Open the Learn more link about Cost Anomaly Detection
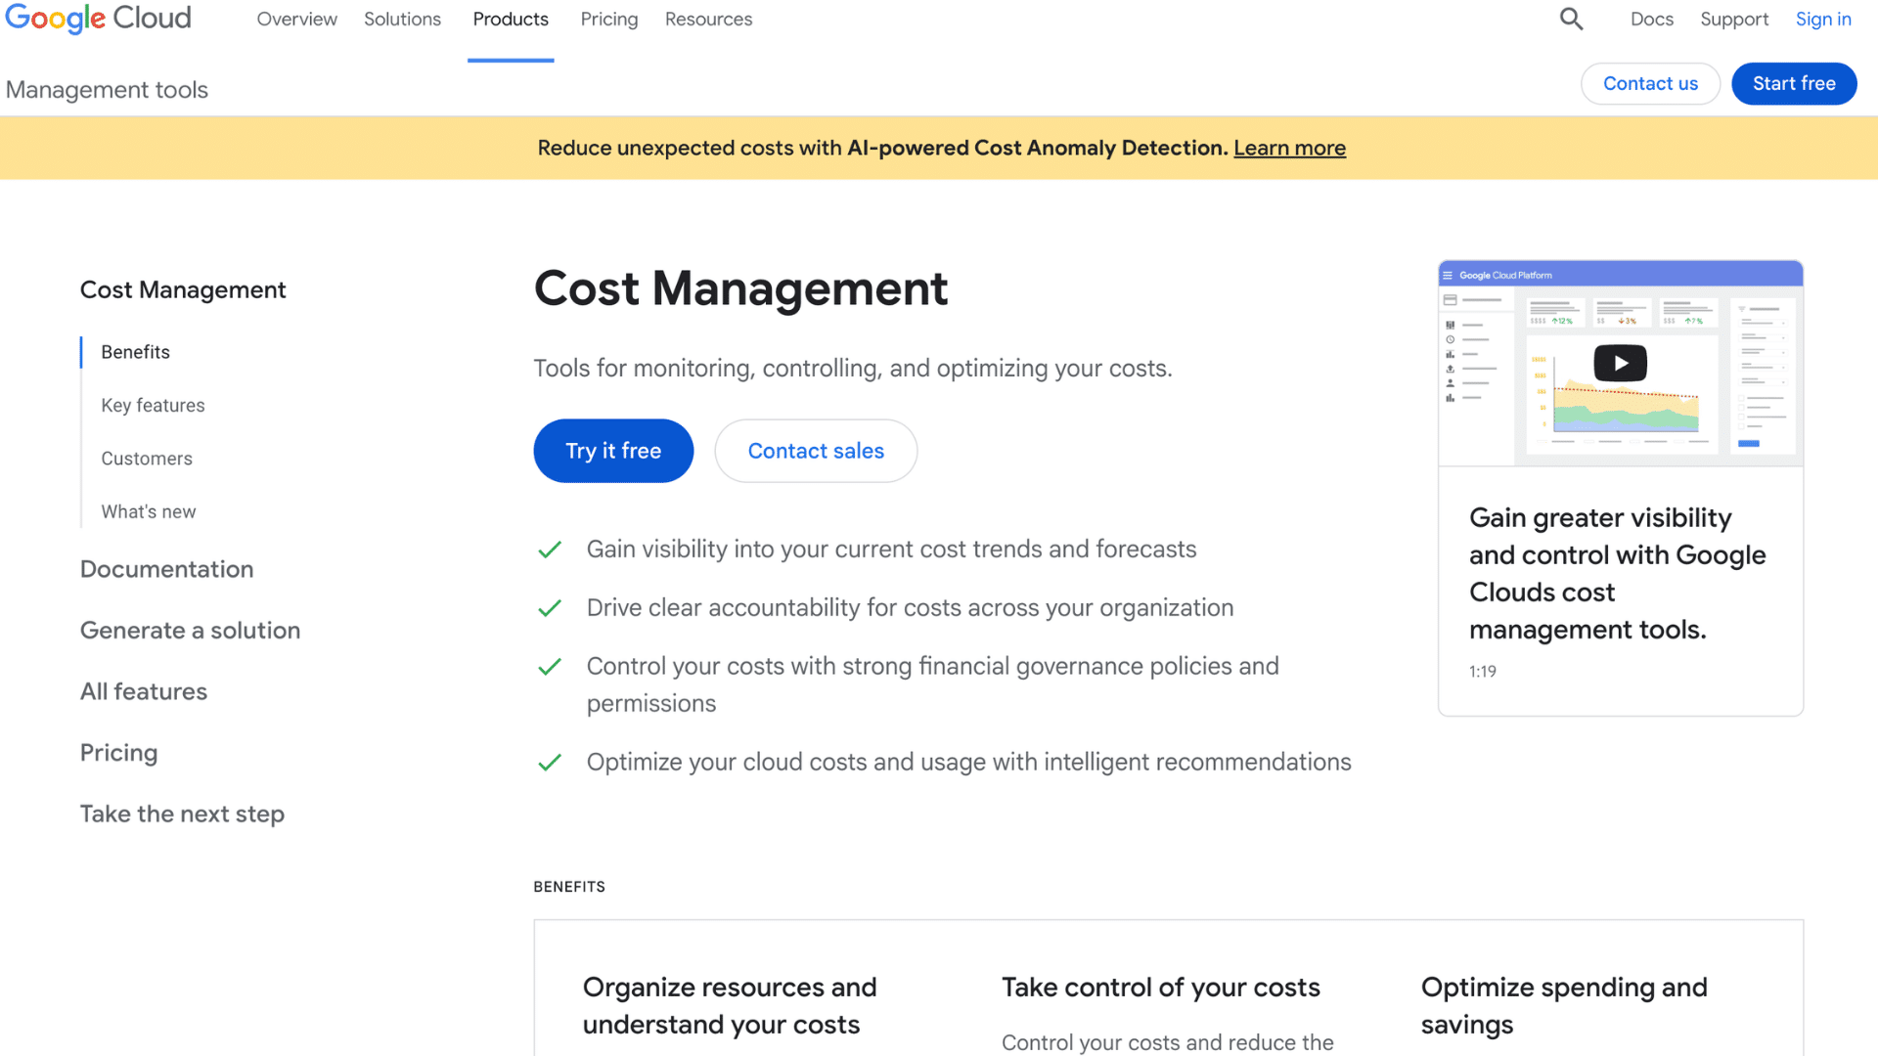Viewport: 1878px width, 1056px height. click(x=1289, y=148)
